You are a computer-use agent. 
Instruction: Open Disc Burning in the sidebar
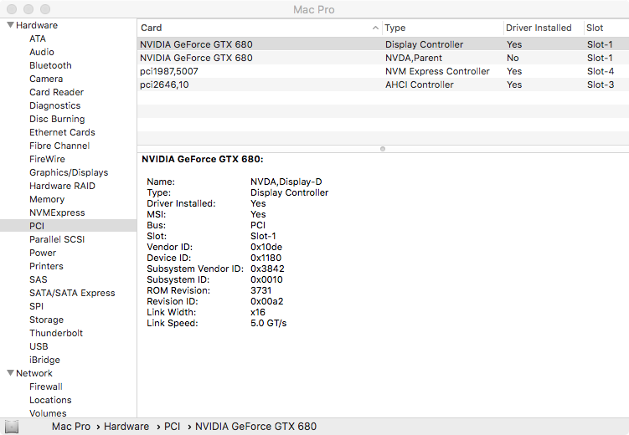click(x=57, y=119)
